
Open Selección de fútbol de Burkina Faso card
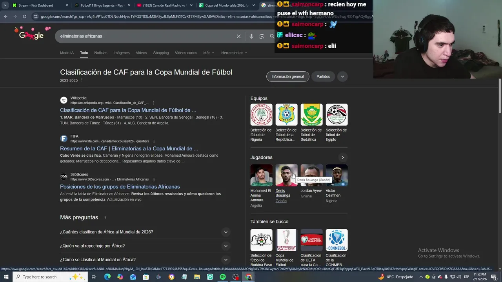point(261,248)
